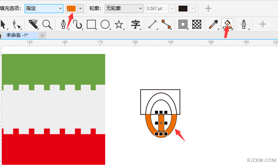Click the green shape on canvas
Screen dimensions: 278x166
coord(53,69)
